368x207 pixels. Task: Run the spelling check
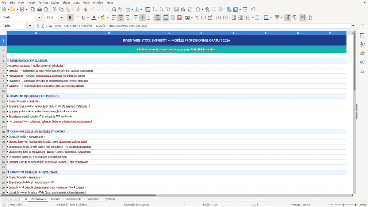[x=120, y=10]
